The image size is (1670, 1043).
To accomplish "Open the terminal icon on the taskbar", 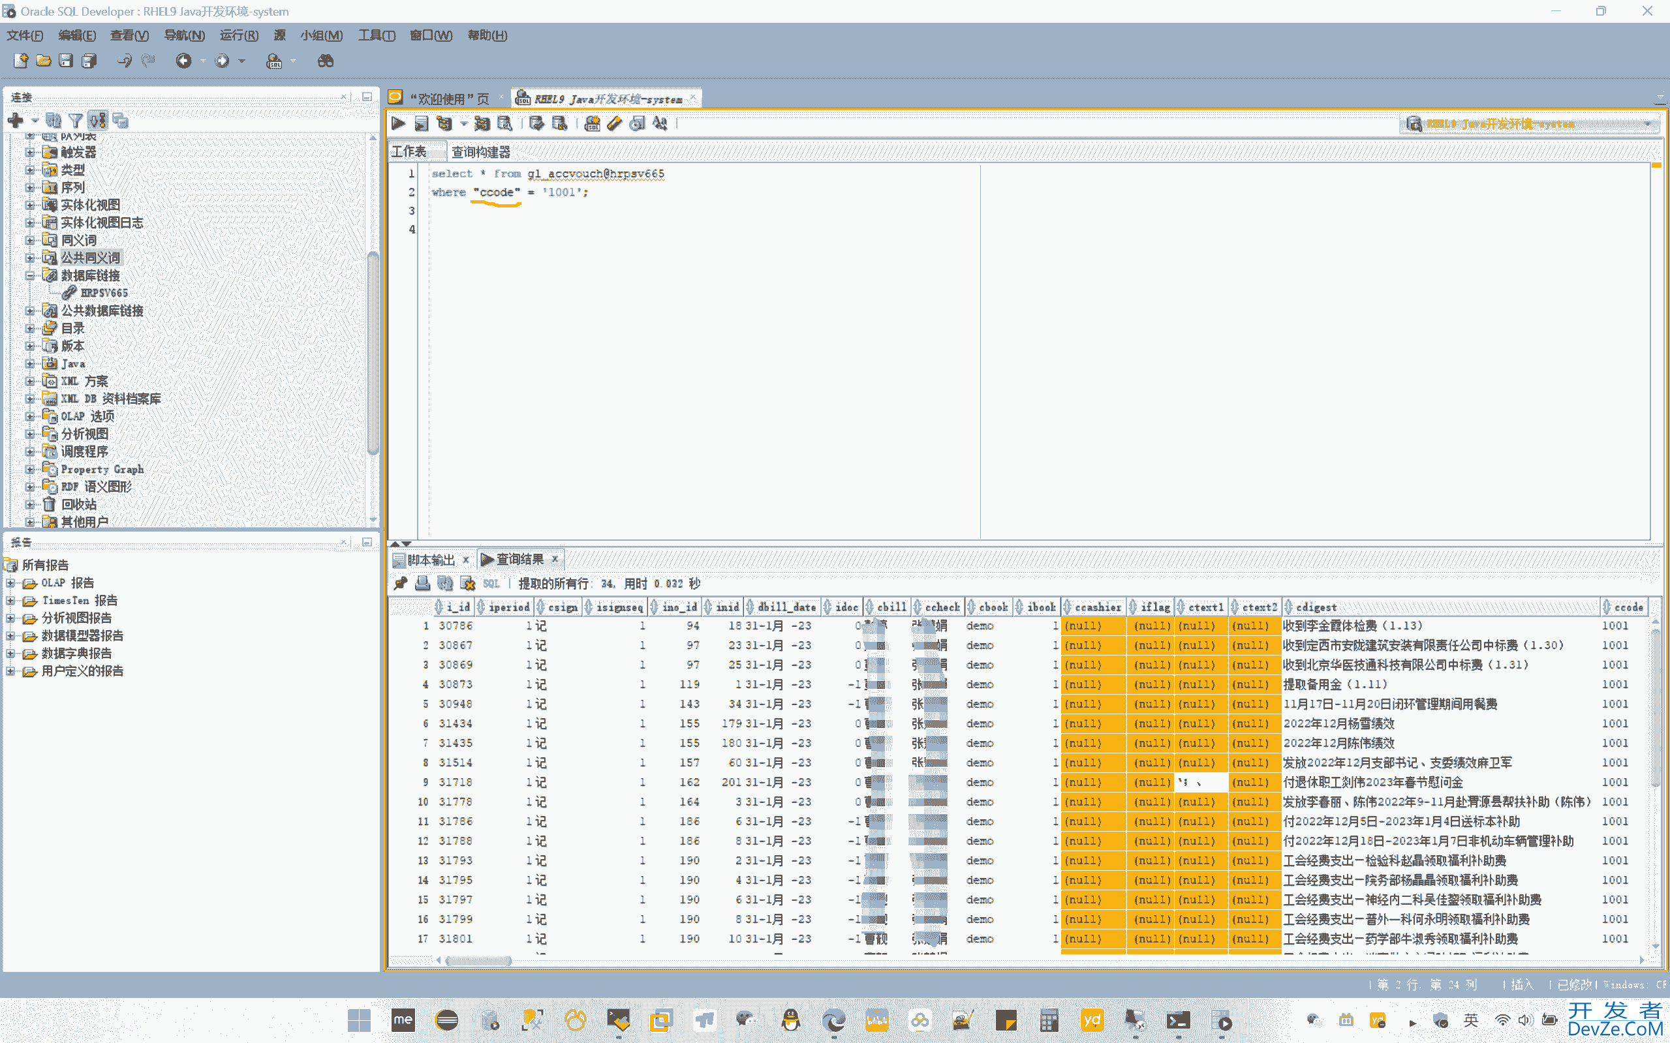I will pyautogui.click(x=1178, y=1020).
